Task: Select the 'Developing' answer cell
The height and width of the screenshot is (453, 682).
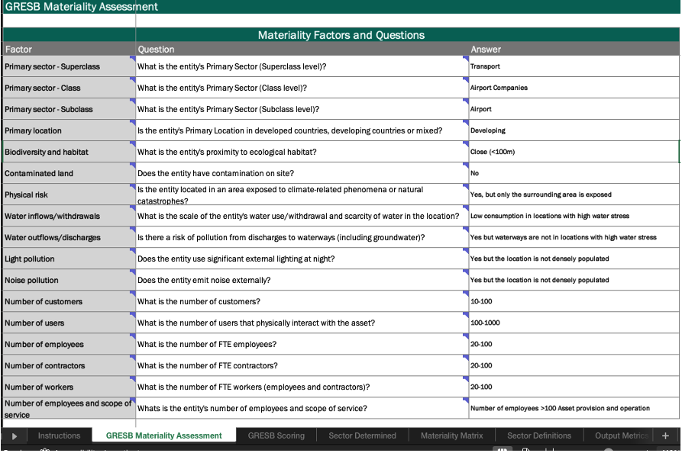Action: pos(574,130)
